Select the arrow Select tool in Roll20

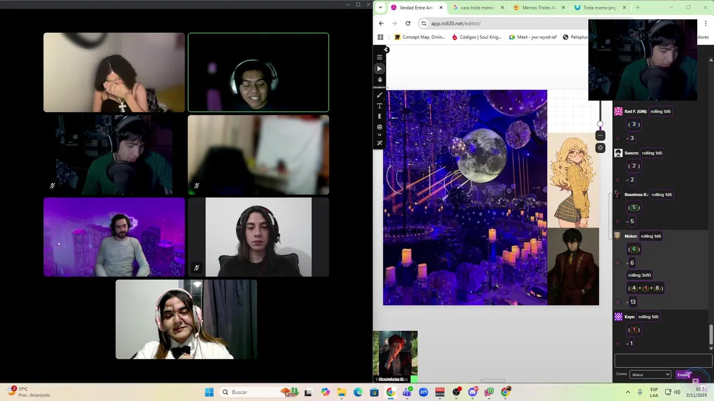pyautogui.click(x=380, y=69)
